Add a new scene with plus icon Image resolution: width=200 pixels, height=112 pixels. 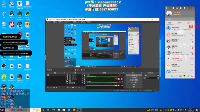48,87
